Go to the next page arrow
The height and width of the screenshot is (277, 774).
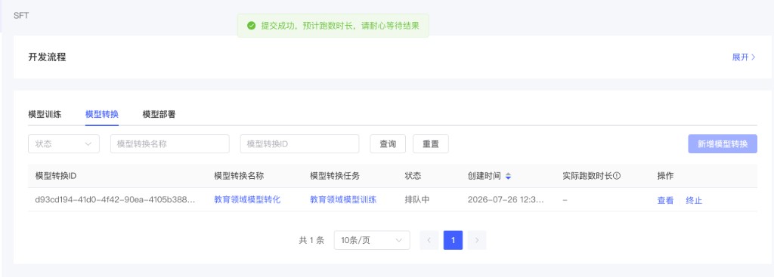[477, 240]
